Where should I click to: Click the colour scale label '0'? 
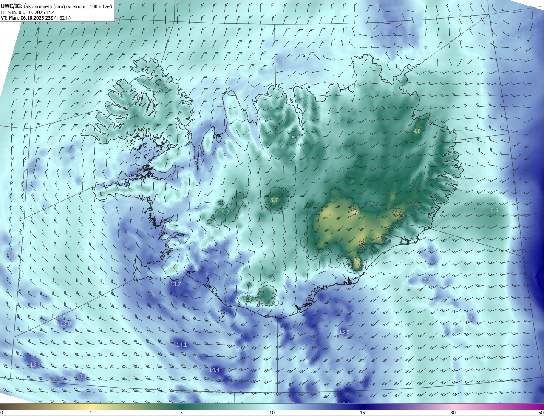(x=2, y=413)
